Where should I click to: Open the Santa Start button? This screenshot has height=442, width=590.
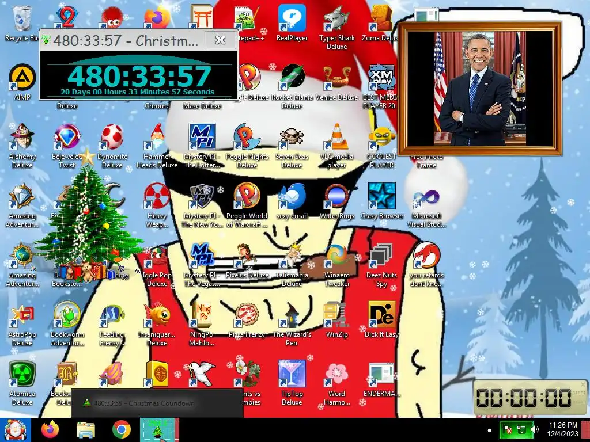(x=15, y=430)
